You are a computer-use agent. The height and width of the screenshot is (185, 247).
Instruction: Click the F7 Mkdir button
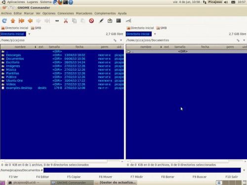click(137, 177)
